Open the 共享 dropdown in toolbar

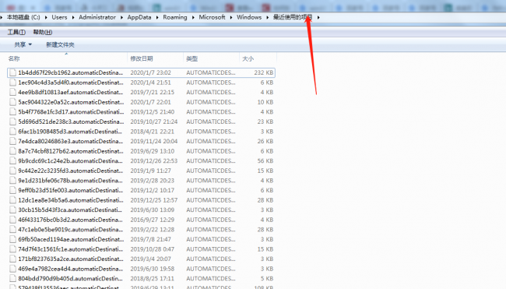click(x=23, y=44)
